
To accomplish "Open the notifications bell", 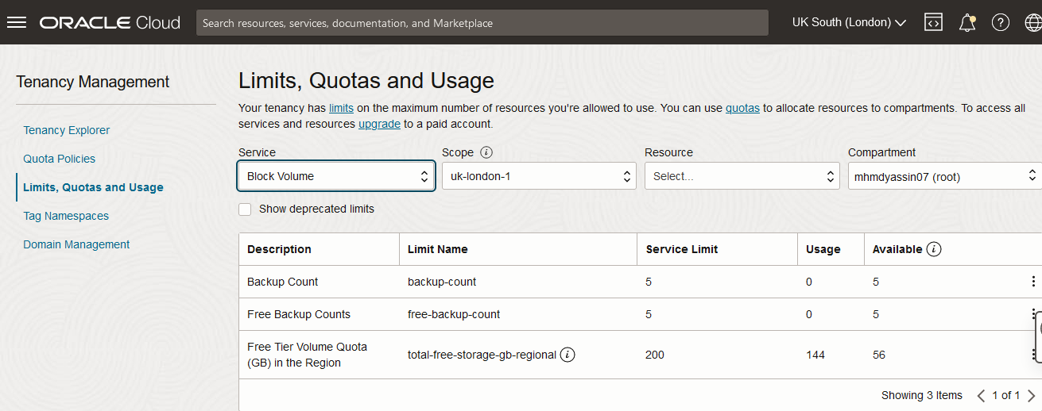I will [x=967, y=22].
